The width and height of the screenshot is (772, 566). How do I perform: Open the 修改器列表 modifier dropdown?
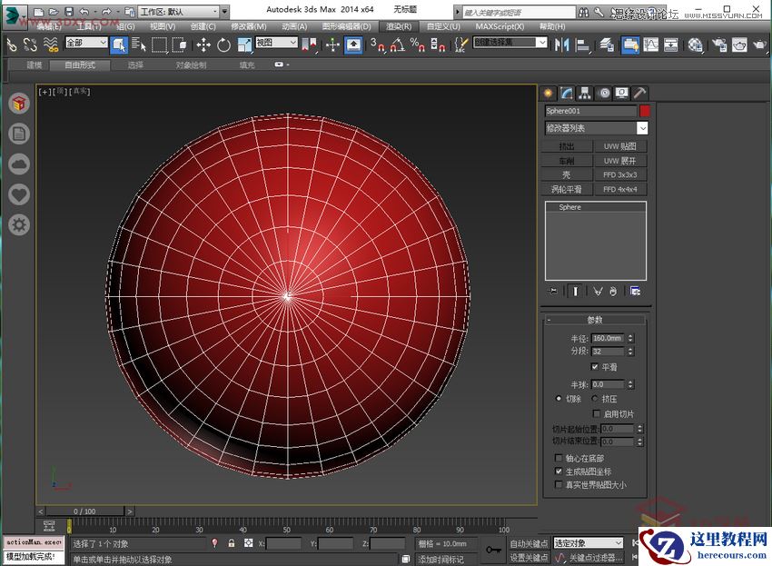595,128
